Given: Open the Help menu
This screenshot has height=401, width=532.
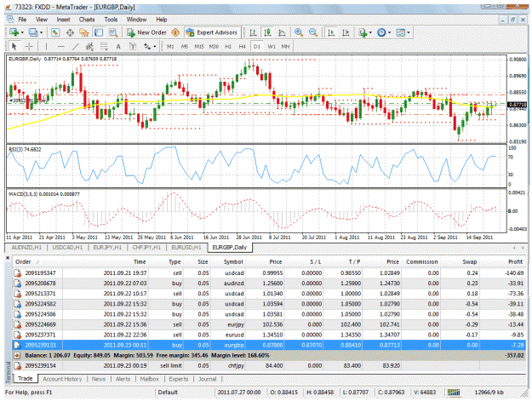Looking at the screenshot, I should point(162,20).
